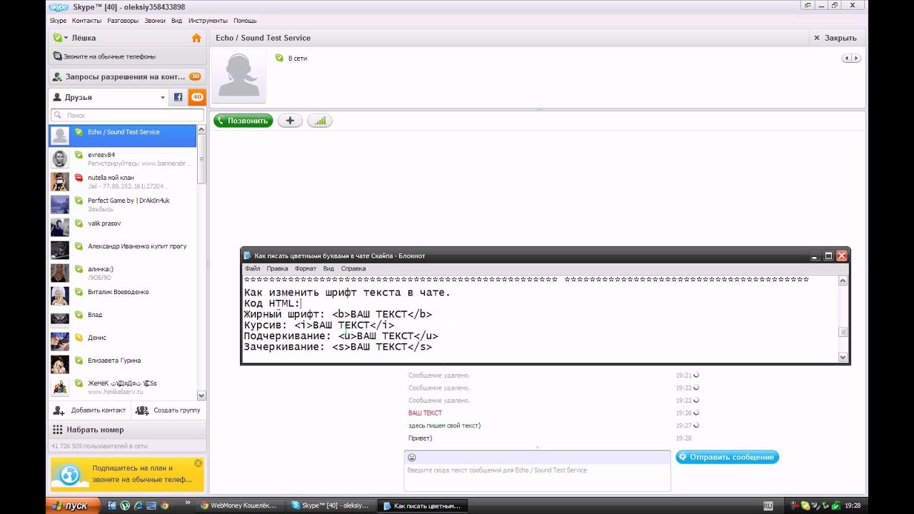914x514 pixels.
Task: Close the yellow subscription banner
Action: click(199, 463)
